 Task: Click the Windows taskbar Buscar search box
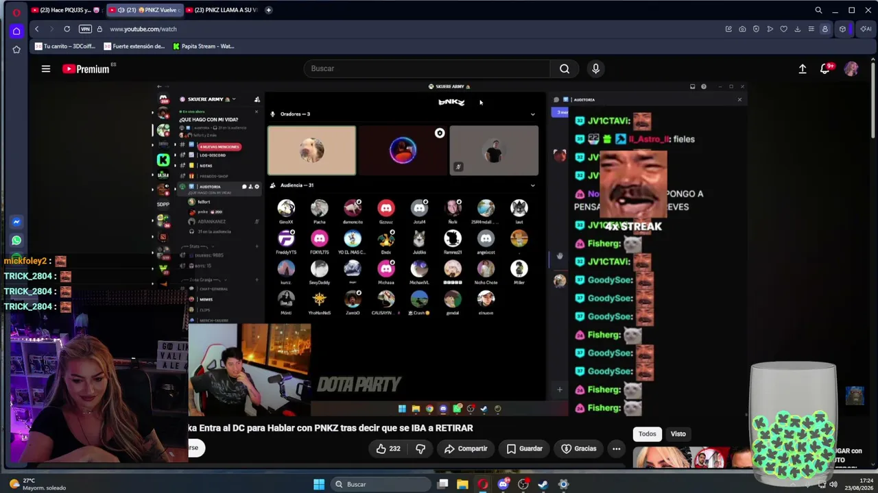pyautogui.click(x=380, y=484)
